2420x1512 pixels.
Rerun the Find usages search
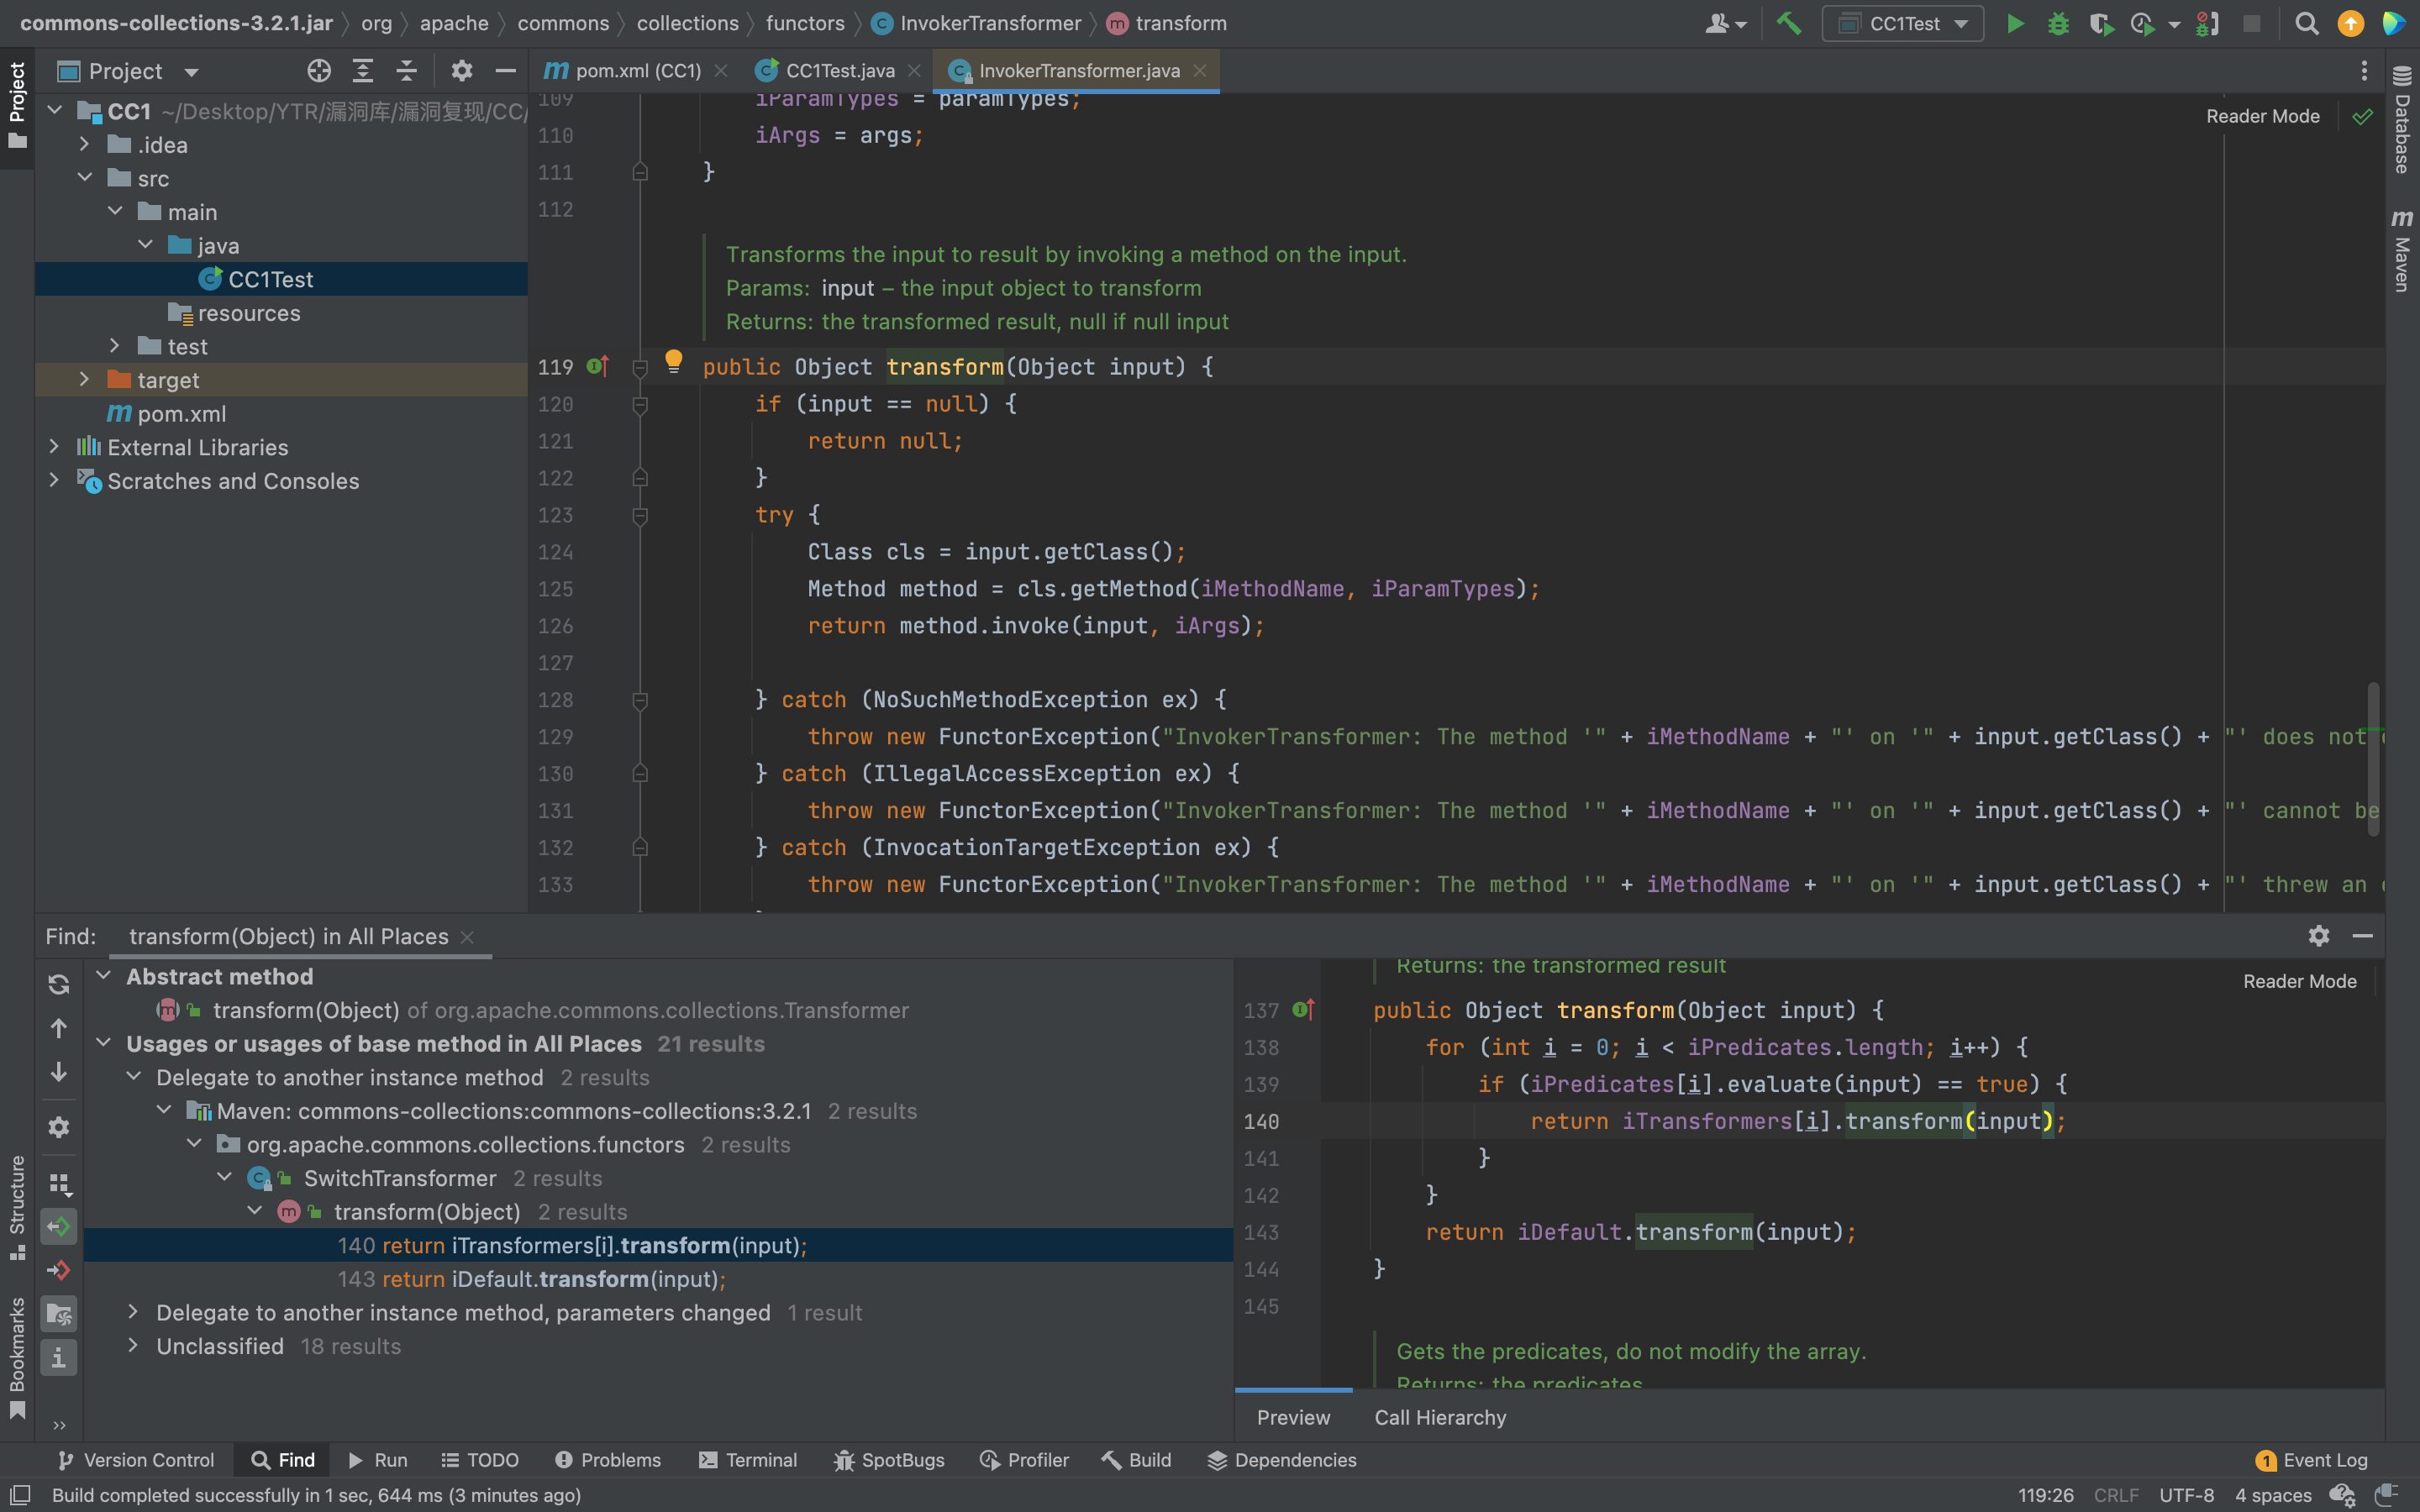(59, 984)
